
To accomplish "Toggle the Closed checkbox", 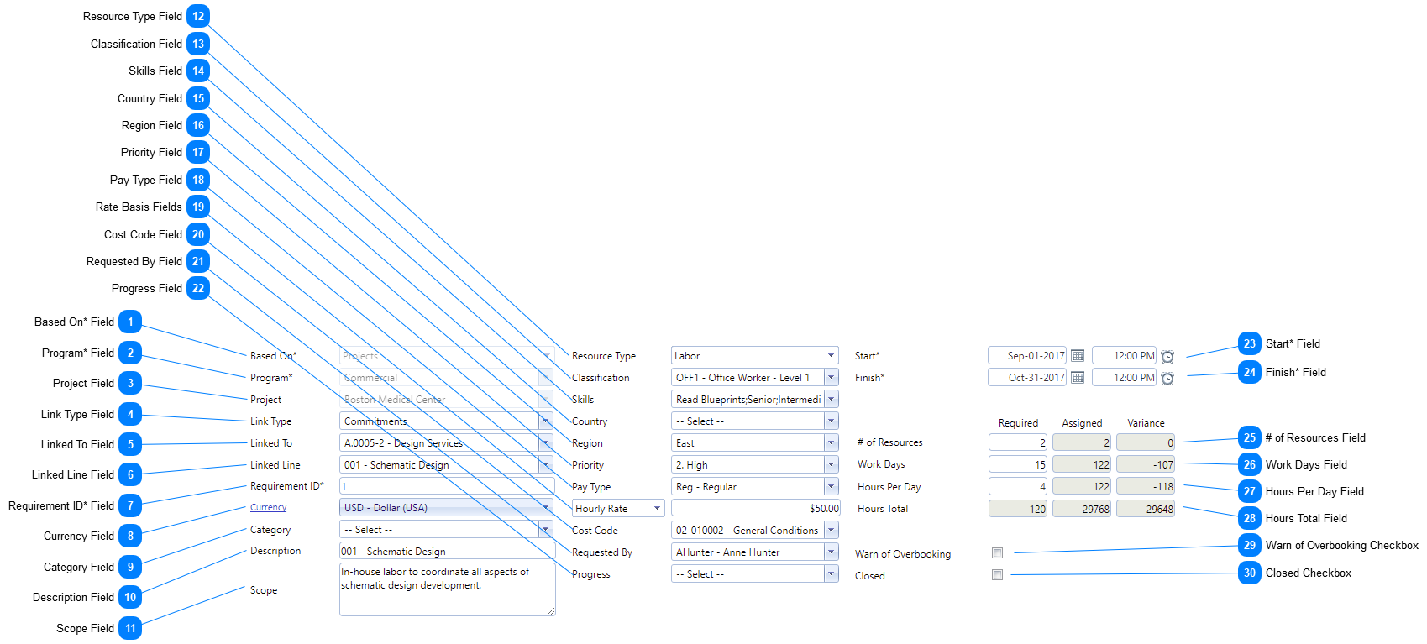I will click(x=997, y=575).
